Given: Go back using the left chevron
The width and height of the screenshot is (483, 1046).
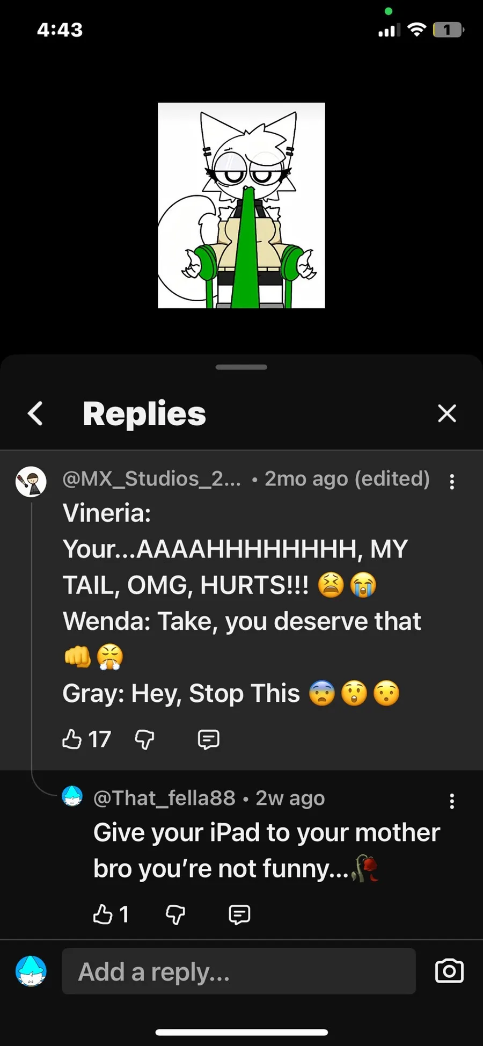Looking at the screenshot, I should tap(35, 413).
